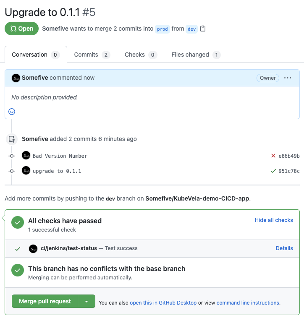
Task: Add a reaction with the smiley icon
Action: tap(12, 112)
